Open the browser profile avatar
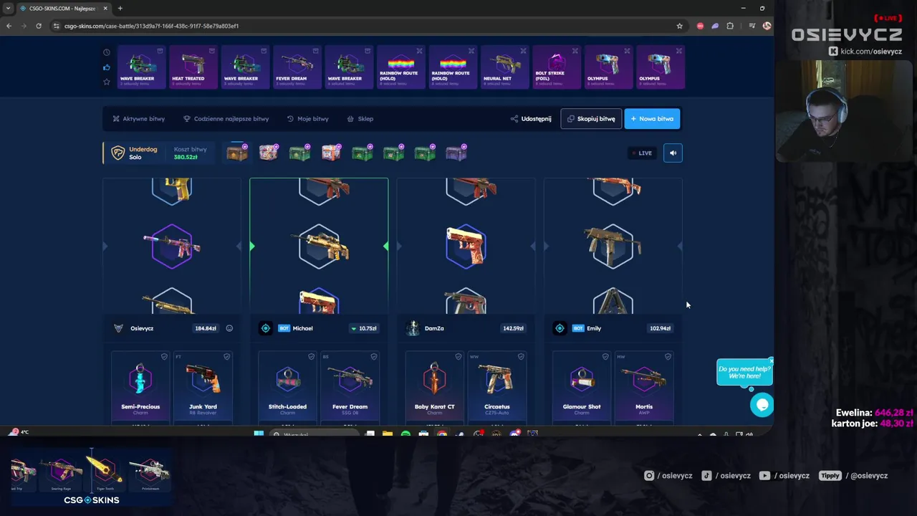Image resolution: width=917 pixels, height=516 pixels. (767, 26)
